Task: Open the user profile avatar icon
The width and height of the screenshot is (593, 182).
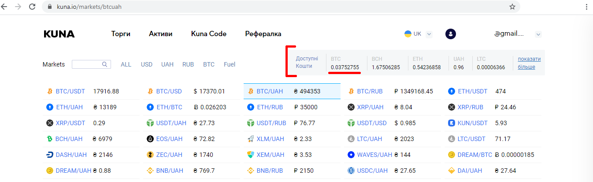Action: point(451,34)
